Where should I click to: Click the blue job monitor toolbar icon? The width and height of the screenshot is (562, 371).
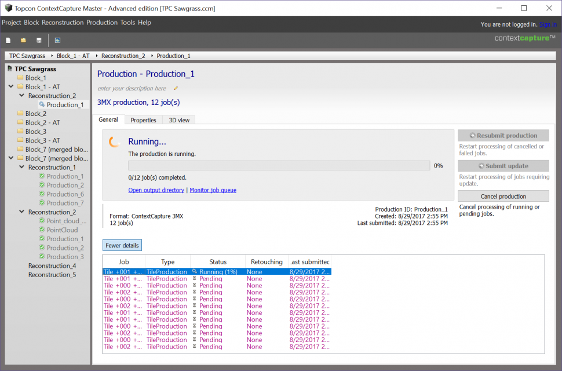click(57, 41)
